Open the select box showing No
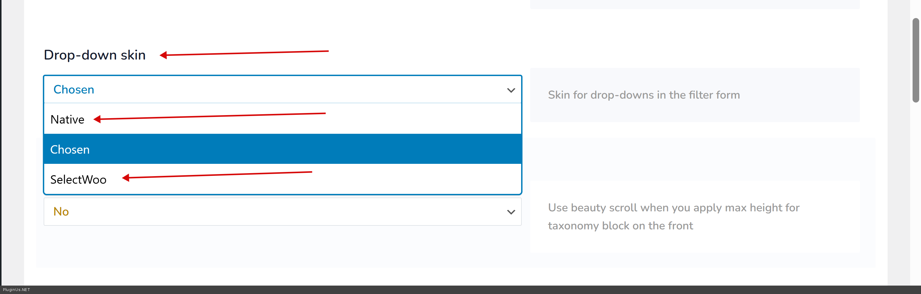Viewport: 921px width, 294px height. (282, 211)
